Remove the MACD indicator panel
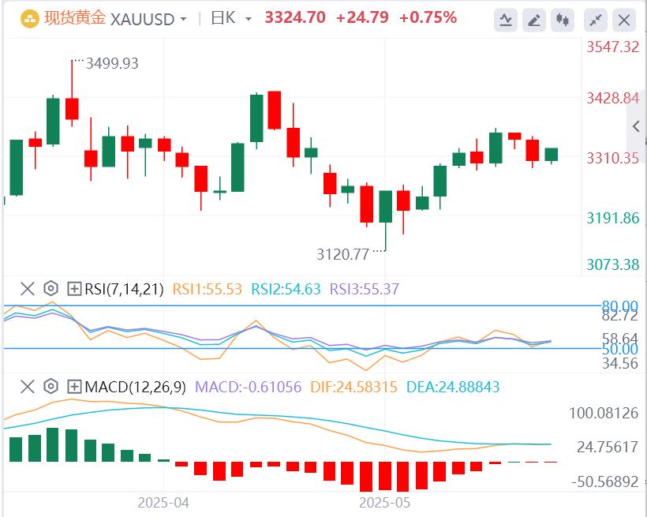 point(27,388)
